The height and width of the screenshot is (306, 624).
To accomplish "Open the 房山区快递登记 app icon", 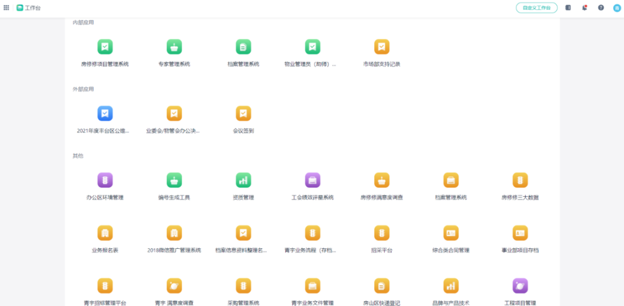I will pyautogui.click(x=382, y=285).
